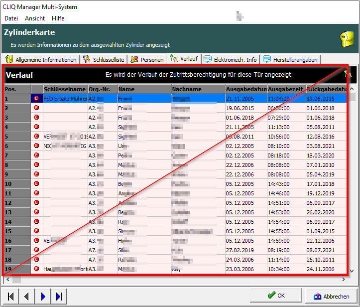Confirm with the OK button
Image resolution: width=360 pixels, height=307 pixels.
(x=276, y=295)
